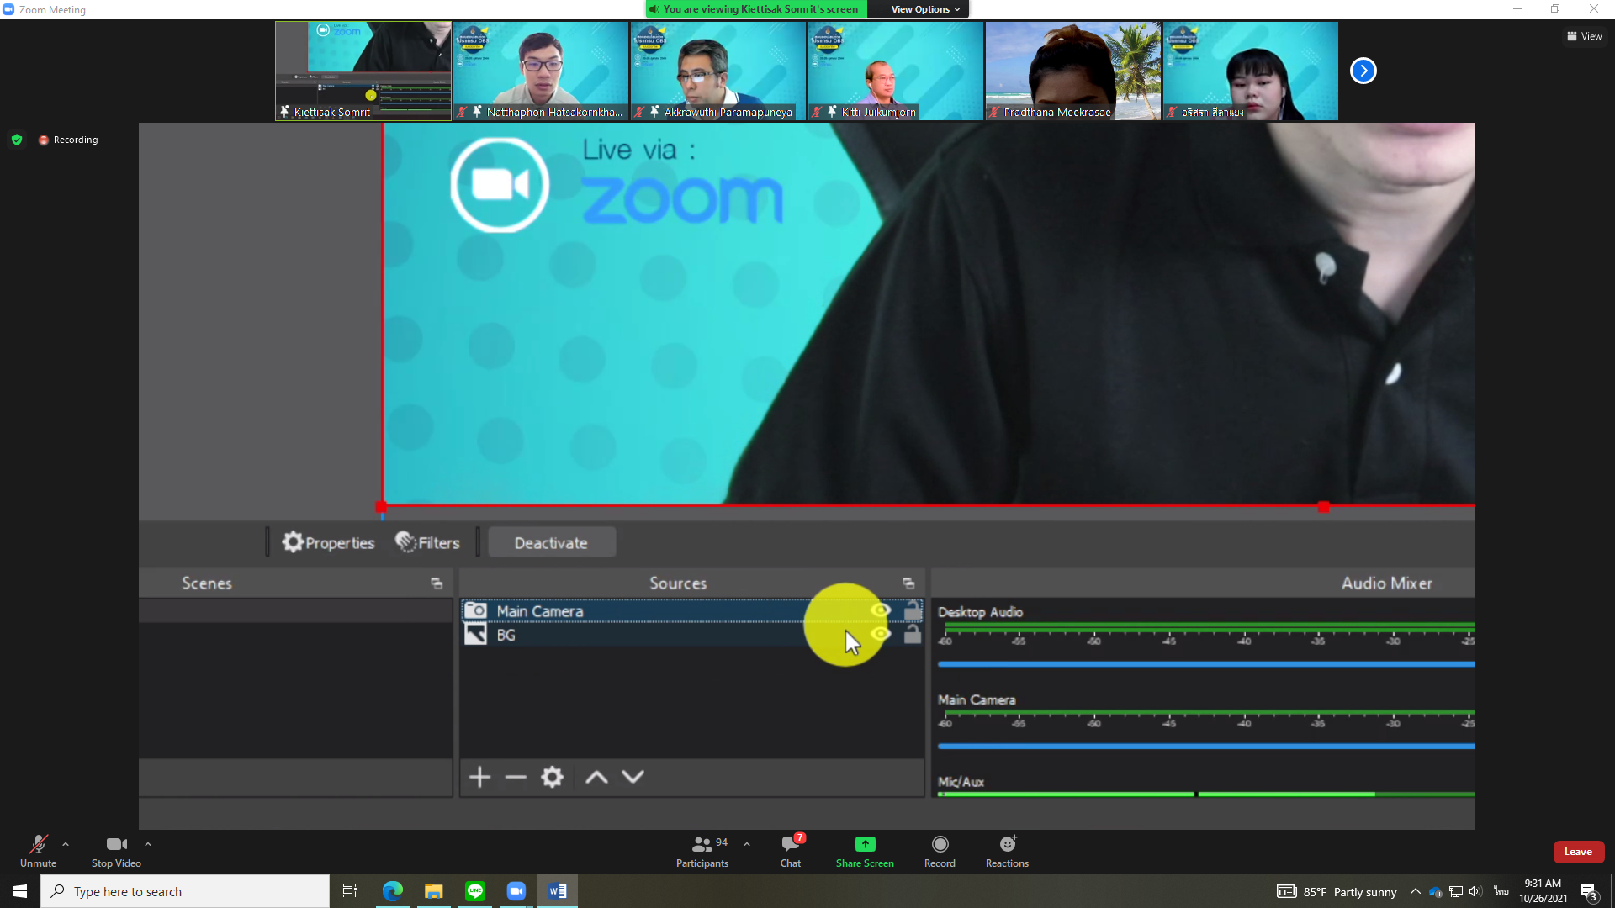Pop out the Sources dock
This screenshot has width=1615, height=908.
pos(908,583)
